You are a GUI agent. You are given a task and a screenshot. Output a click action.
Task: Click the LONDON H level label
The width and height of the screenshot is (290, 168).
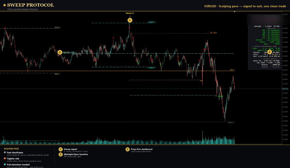(152, 22)
